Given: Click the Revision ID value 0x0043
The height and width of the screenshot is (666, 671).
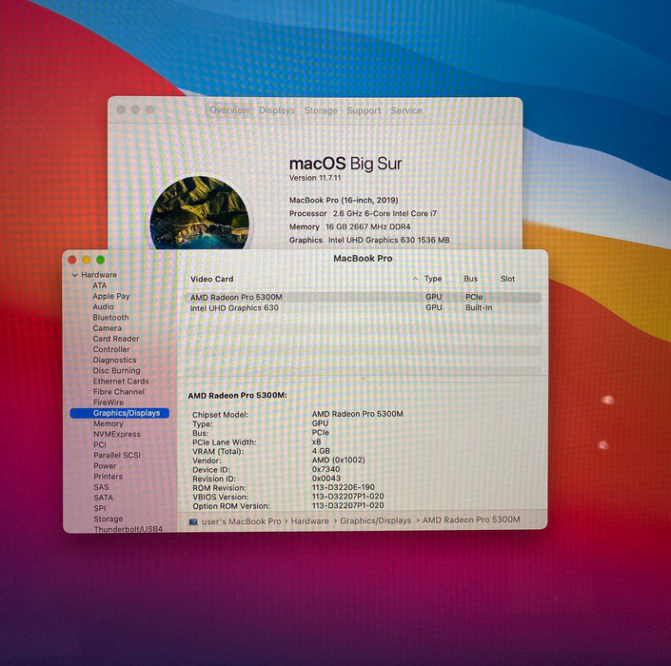Looking at the screenshot, I should tap(326, 479).
